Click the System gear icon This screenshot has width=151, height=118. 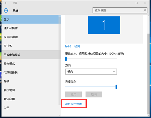coord(6,10)
